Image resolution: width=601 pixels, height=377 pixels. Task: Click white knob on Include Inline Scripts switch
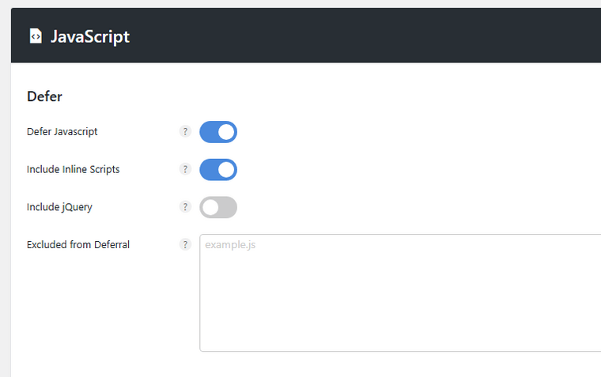click(x=226, y=170)
